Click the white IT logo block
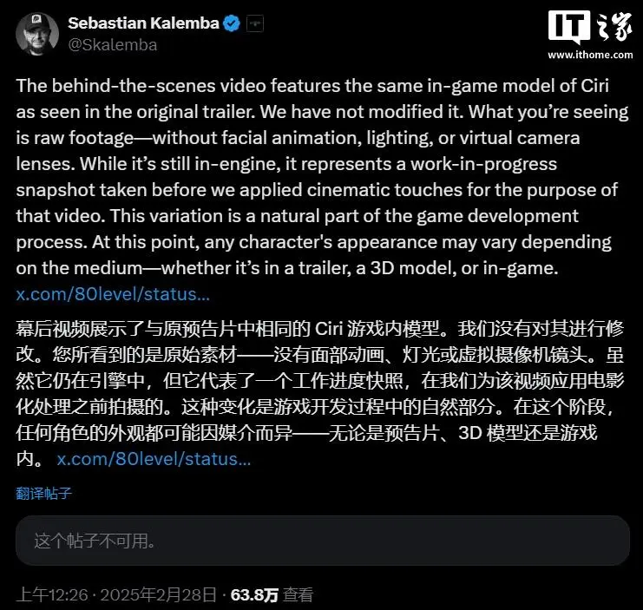Viewport: 643px width, 610px height. point(569,27)
